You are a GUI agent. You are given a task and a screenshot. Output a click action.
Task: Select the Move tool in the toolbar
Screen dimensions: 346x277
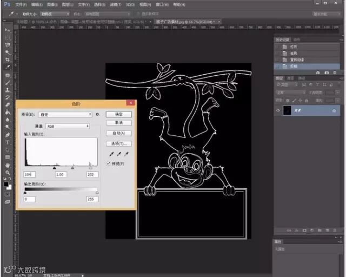click(8, 30)
